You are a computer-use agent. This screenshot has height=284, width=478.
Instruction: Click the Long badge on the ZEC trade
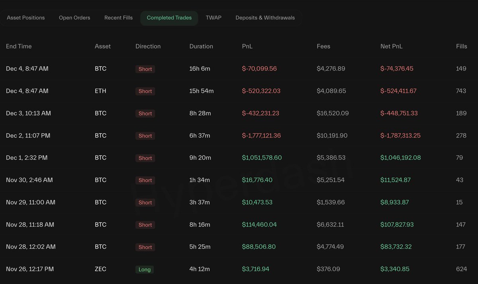[x=144, y=269]
